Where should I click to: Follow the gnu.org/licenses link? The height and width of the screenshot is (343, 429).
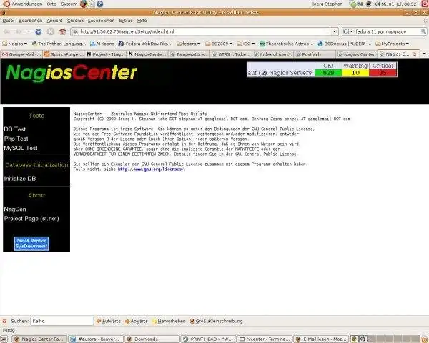(x=151, y=169)
